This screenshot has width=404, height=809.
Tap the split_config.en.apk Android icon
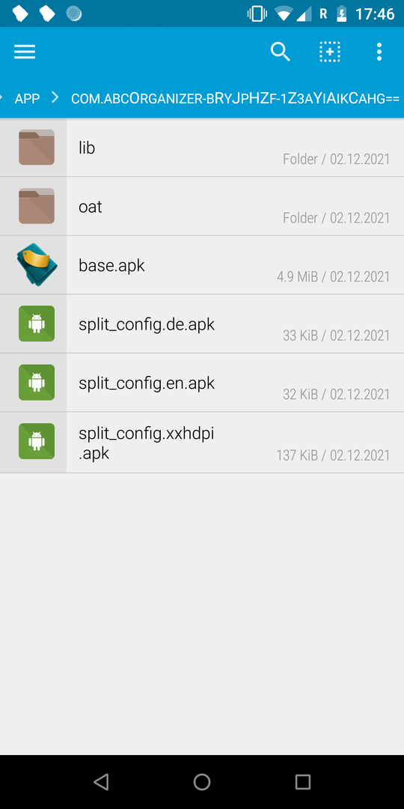coord(37,382)
